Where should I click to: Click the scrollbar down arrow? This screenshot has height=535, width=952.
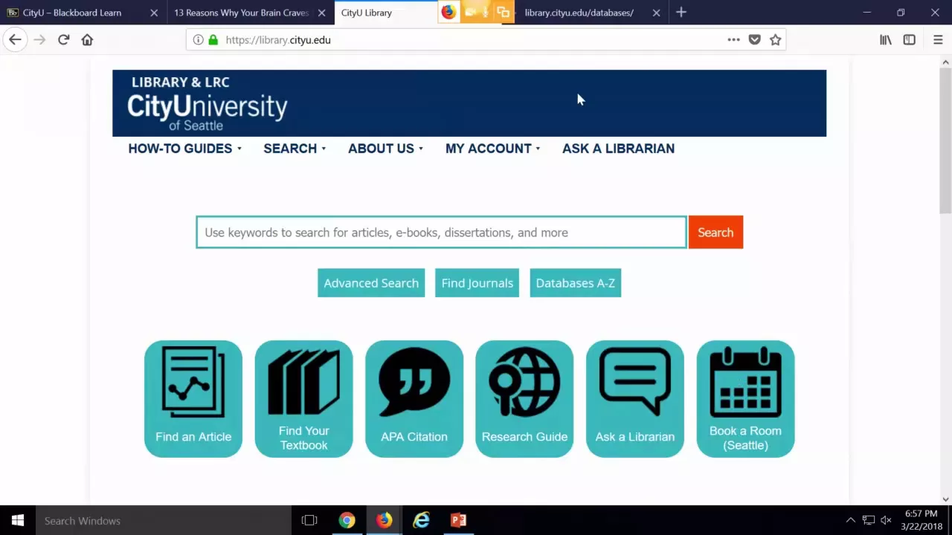(945, 499)
